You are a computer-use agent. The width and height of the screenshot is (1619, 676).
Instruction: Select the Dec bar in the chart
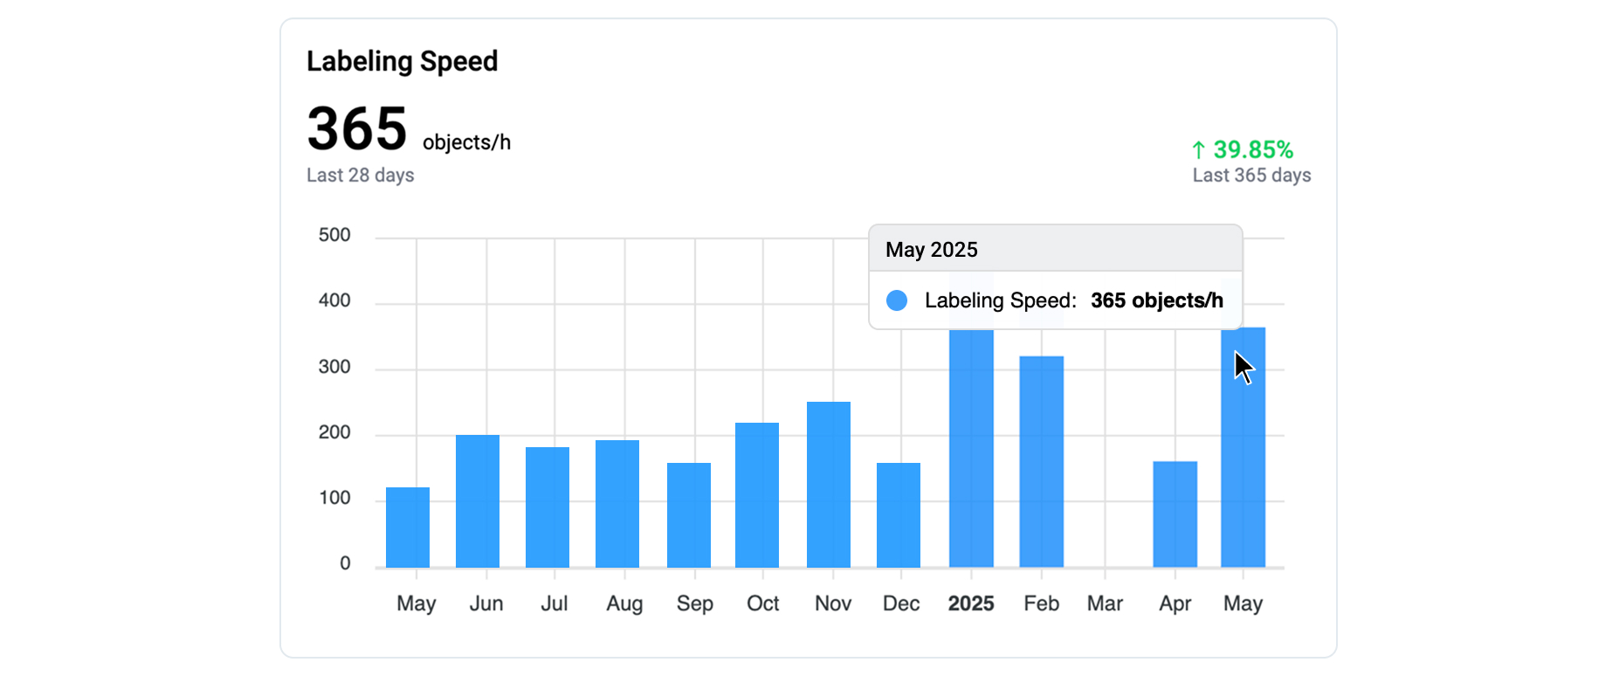pos(899,515)
